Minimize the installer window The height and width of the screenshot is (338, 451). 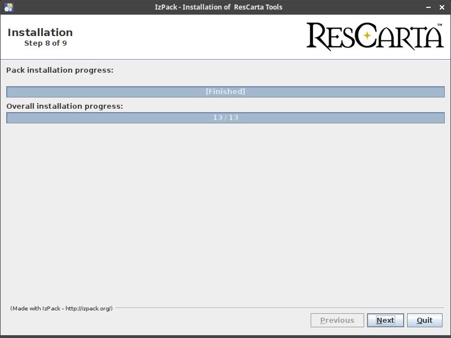pyautogui.click(x=428, y=7)
